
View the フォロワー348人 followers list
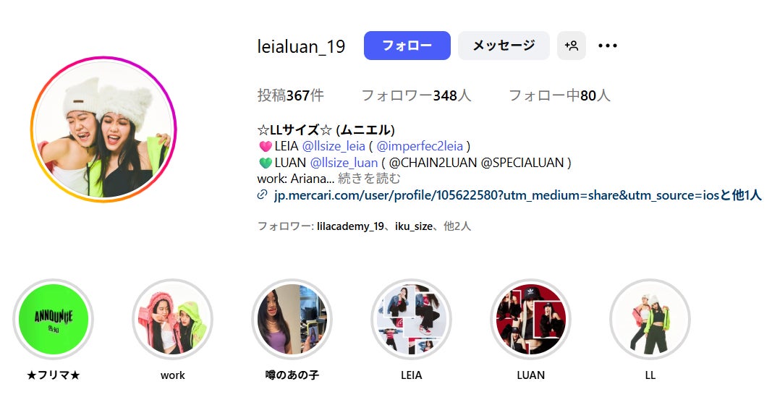pos(416,95)
